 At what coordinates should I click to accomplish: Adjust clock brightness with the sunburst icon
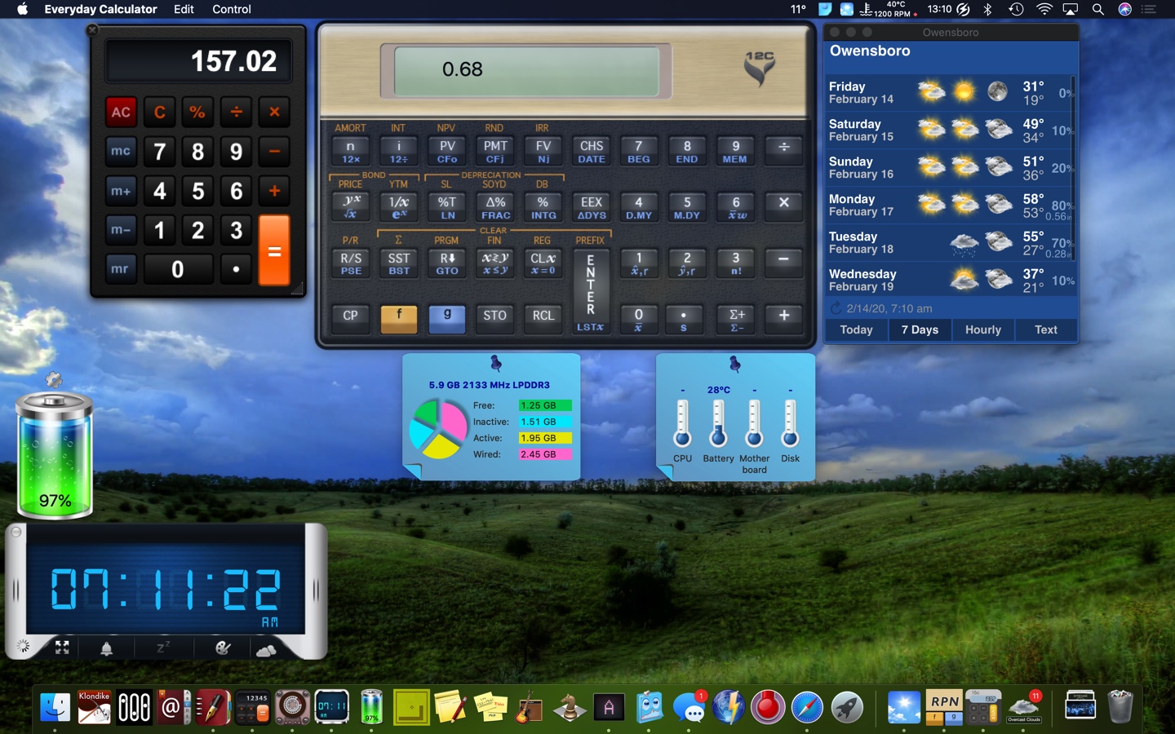(x=23, y=648)
